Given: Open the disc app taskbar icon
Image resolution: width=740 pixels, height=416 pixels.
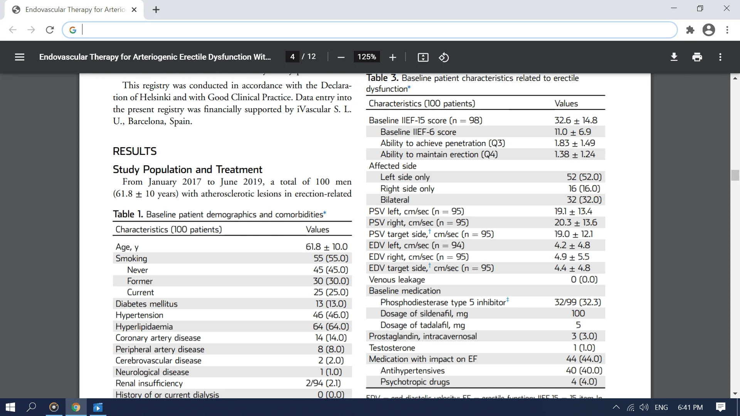Looking at the screenshot, I should pos(54,407).
